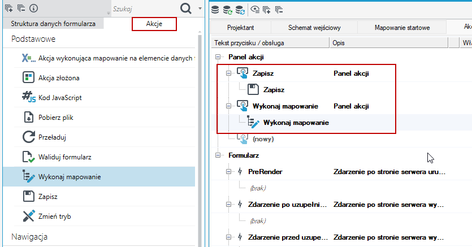Select the (nowy) placeholder action item
Image resolution: width=472 pixels, height=247 pixels.
263,139
